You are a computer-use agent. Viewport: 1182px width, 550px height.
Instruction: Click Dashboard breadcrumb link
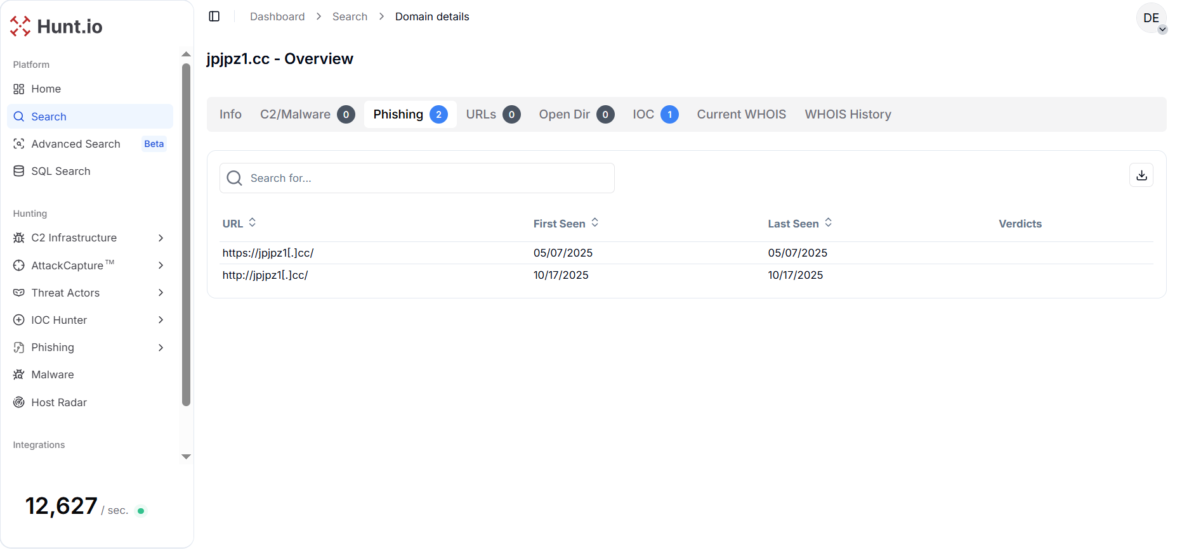pos(277,16)
